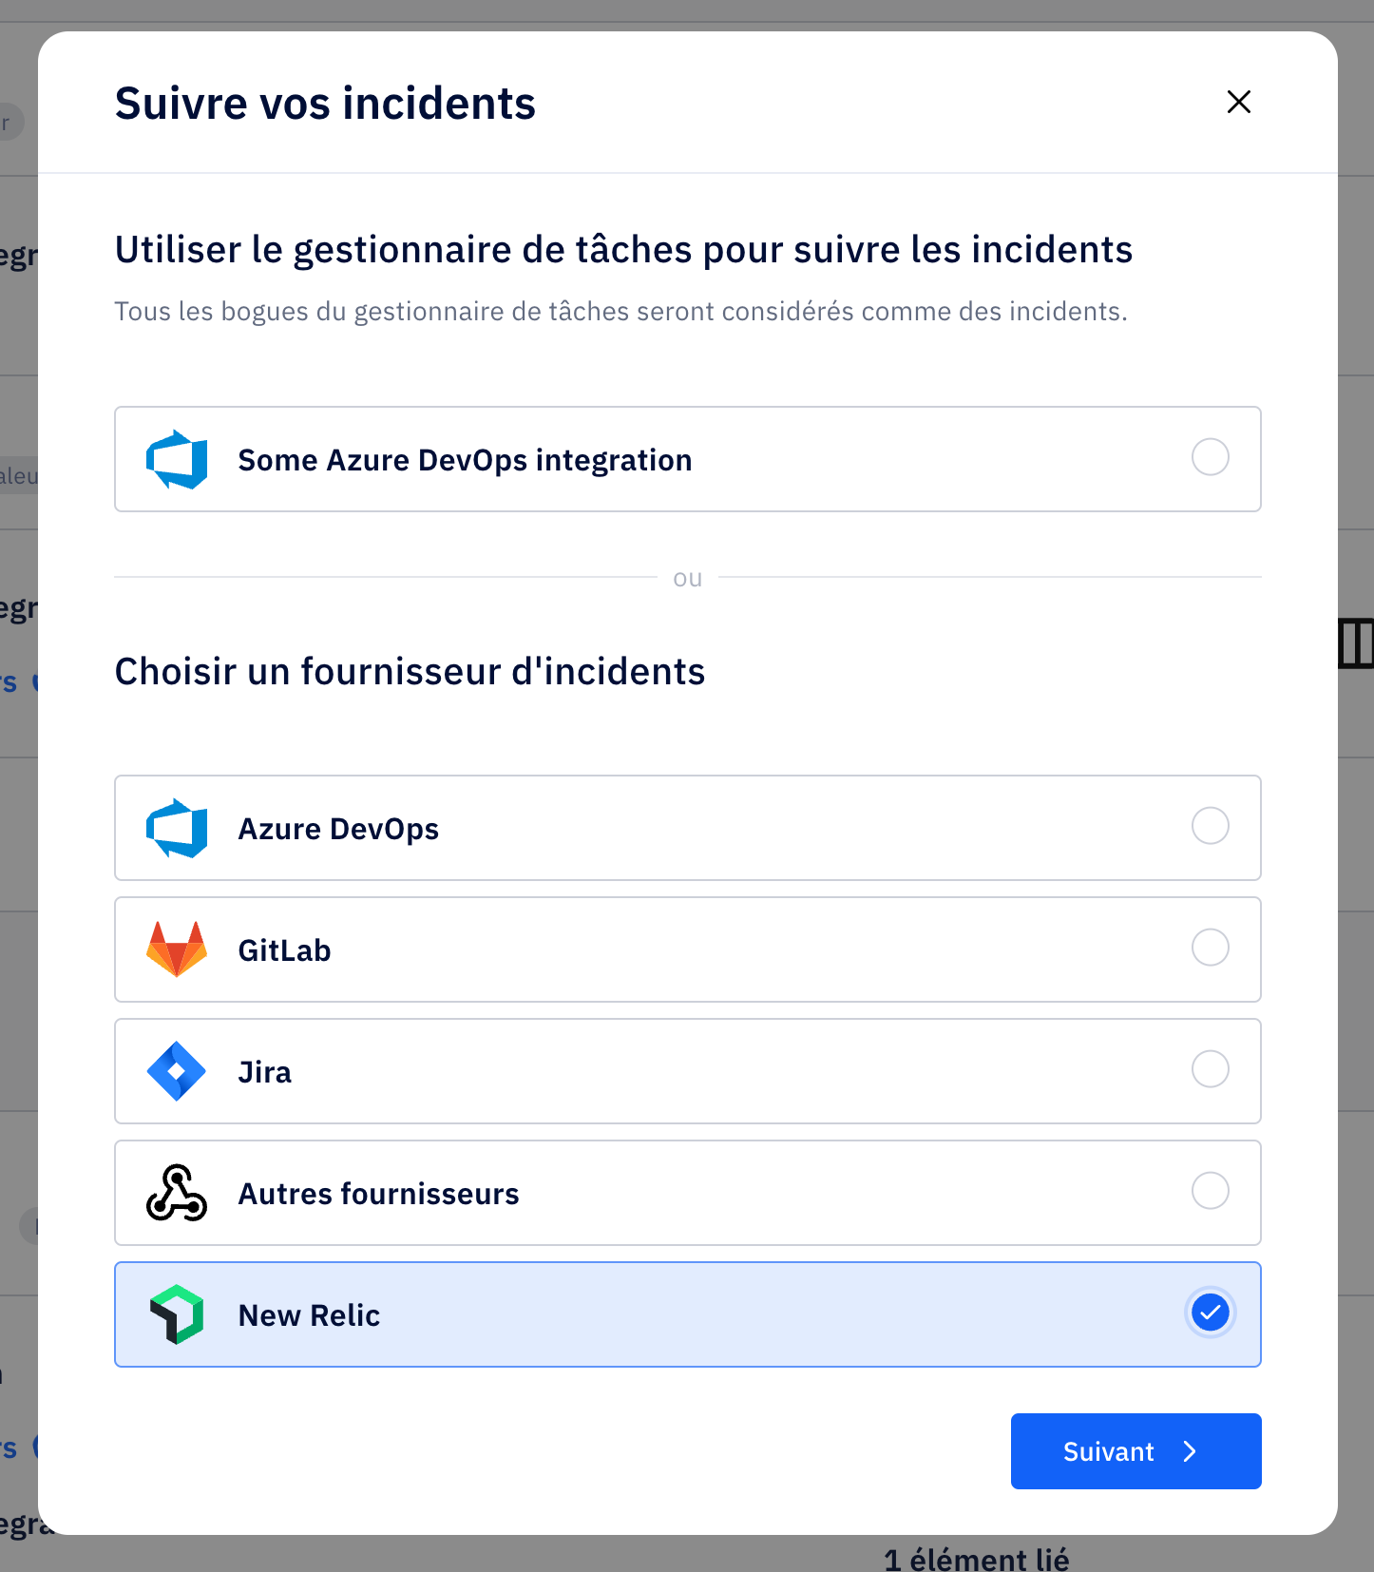
Task: Click the Suivant button
Action: (1136, 1451)
